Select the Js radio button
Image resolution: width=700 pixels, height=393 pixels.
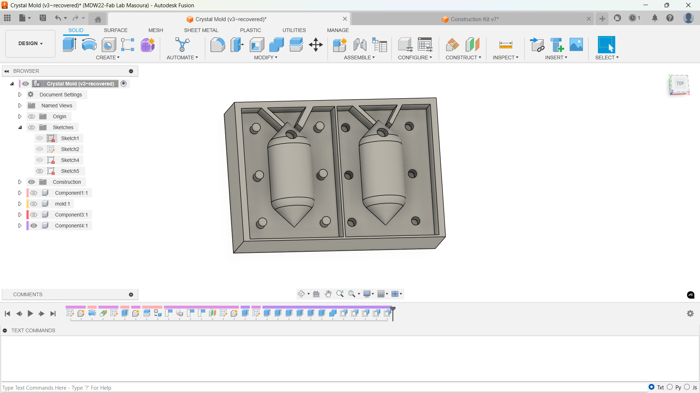(687, 387)
